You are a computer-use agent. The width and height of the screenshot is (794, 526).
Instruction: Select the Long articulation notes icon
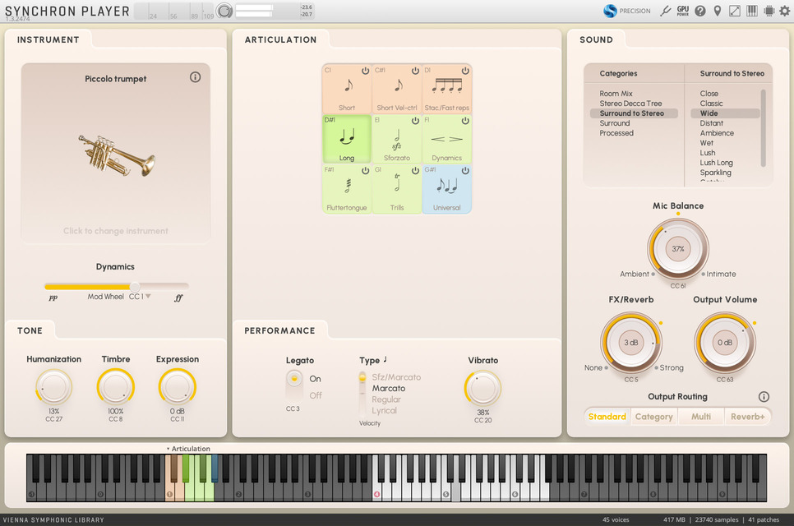point(347,136)
